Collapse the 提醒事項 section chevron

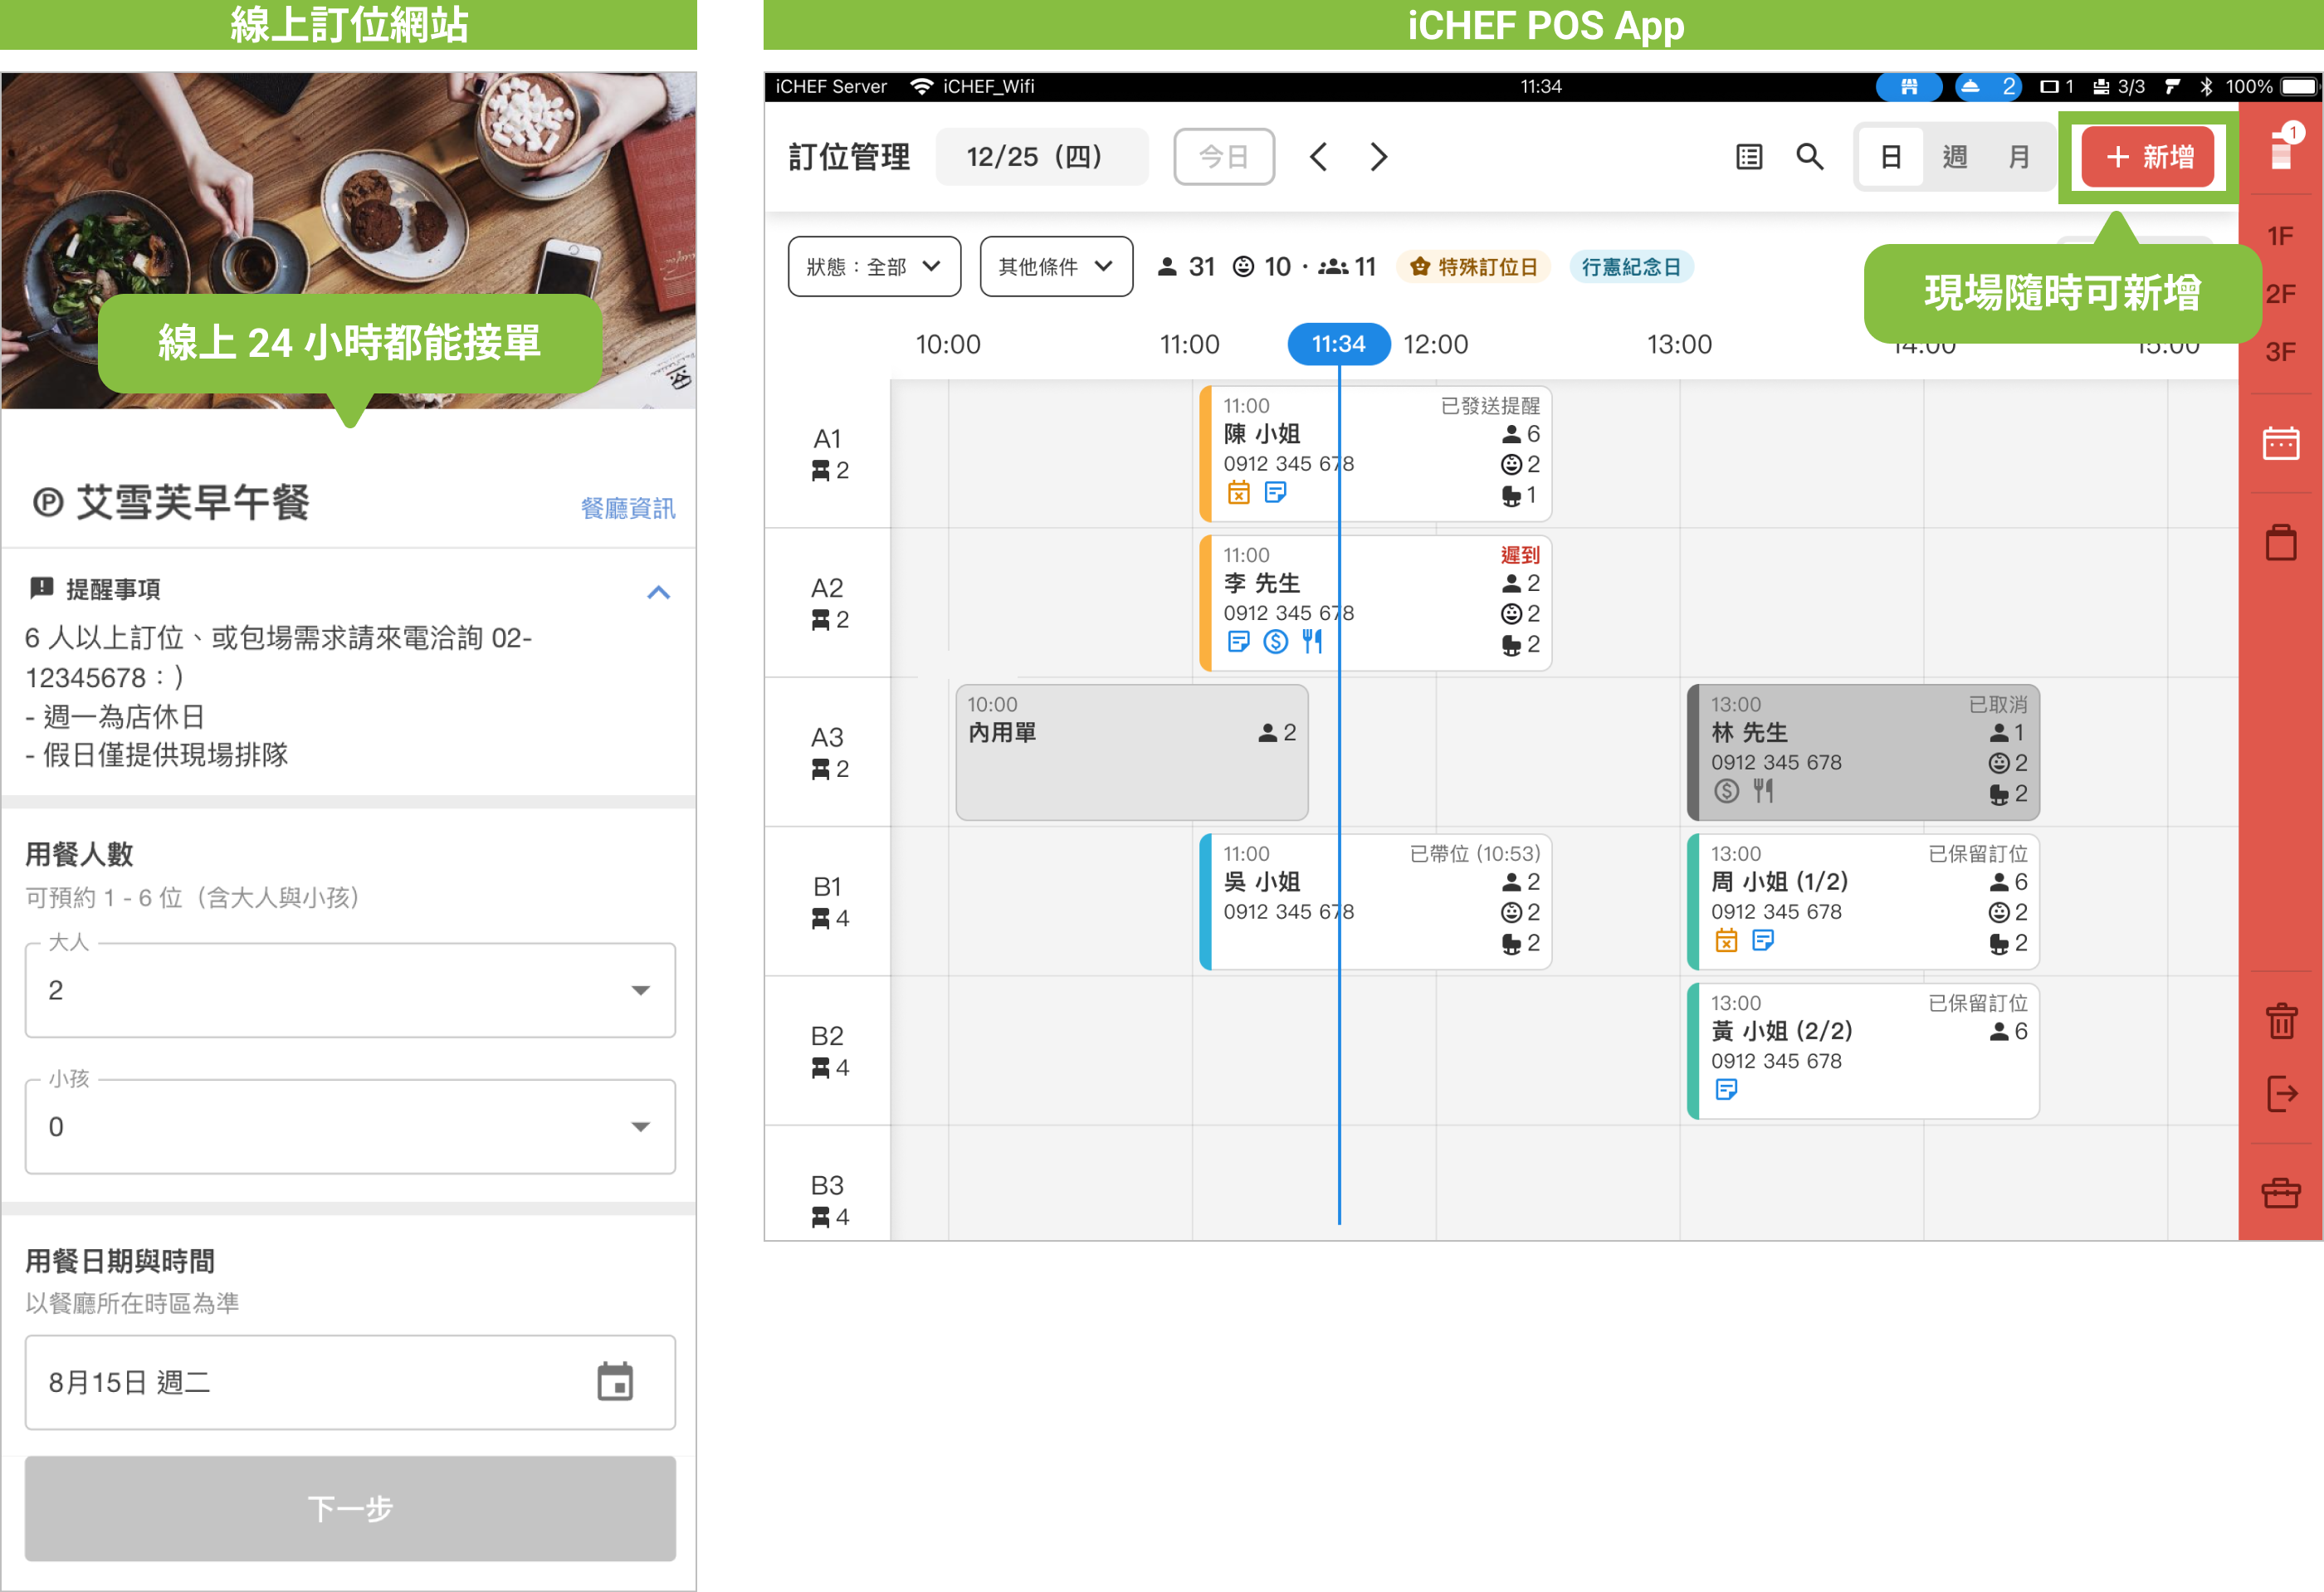(658, 593)
